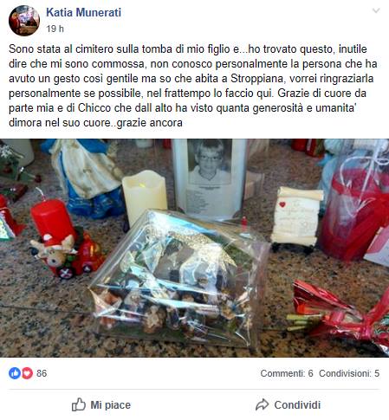Click the curved share arrow icon
Screen dimensions: 389x420
[262, 404]
